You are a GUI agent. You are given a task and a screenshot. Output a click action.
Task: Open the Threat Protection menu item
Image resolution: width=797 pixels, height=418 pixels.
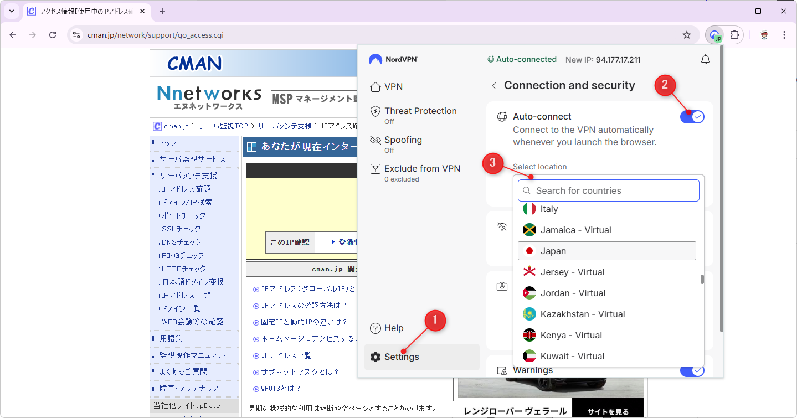[420, 111]
